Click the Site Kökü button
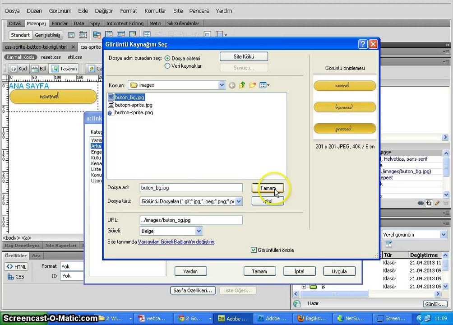453x325 pixels. (x=244, y=56)
